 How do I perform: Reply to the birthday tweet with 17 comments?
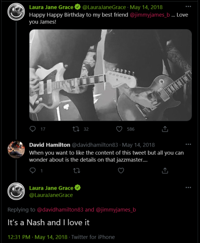tap(32, 129)
